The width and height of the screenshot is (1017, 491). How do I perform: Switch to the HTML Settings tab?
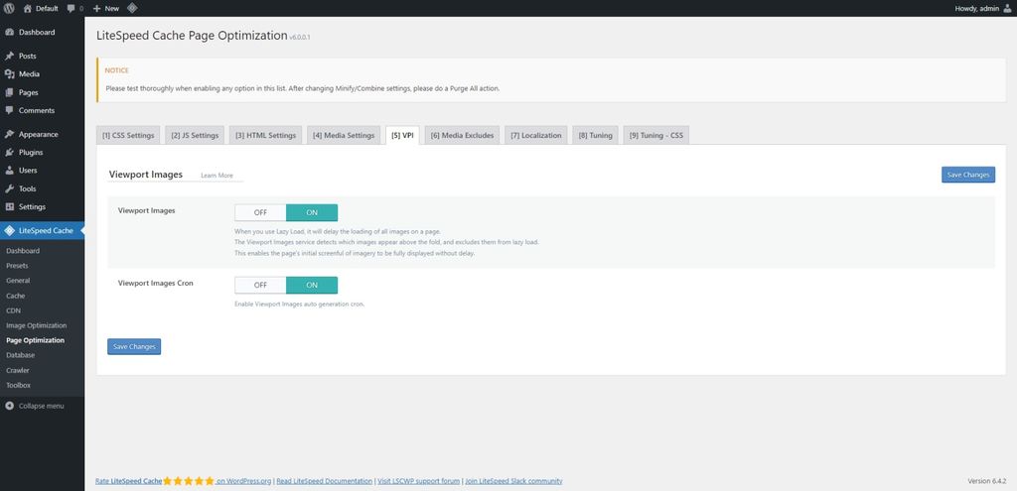pyautogui.click(x=265, y=135)
